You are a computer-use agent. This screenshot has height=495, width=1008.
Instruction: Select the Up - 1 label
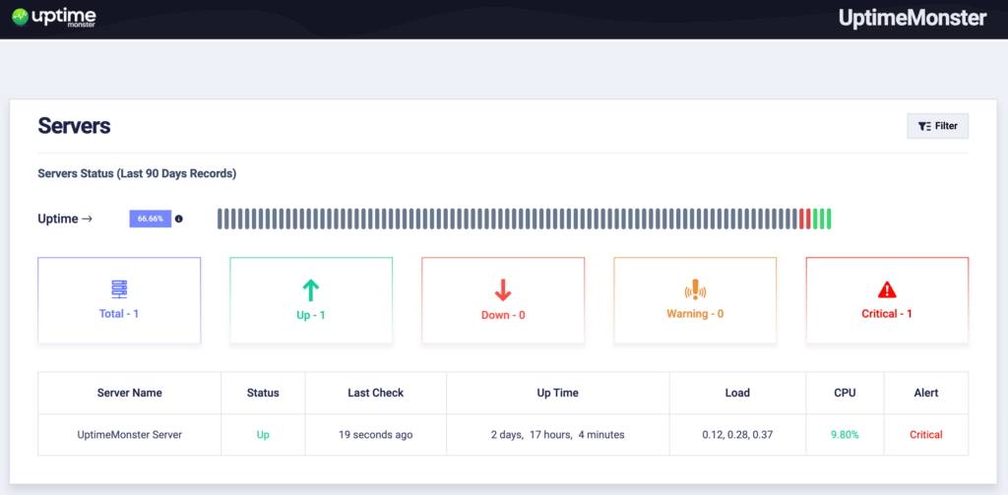click(310, 316)
